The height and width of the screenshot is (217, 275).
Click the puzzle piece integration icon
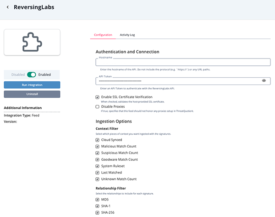[x=32, y=42]
